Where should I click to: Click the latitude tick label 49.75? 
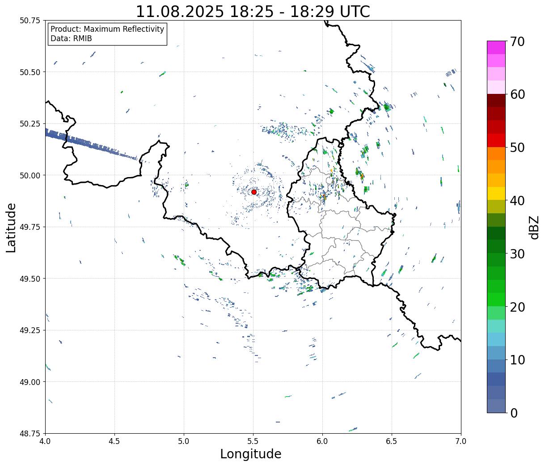click(x=30, y=227)
